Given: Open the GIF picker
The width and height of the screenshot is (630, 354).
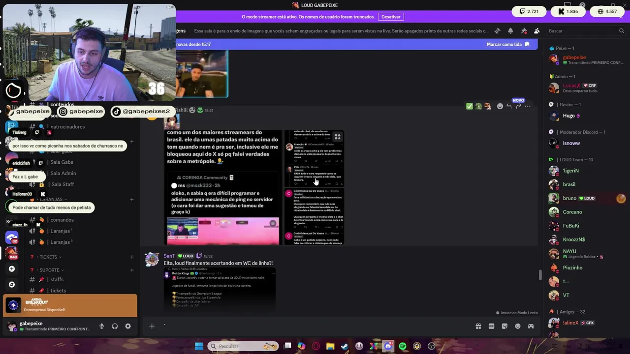Looking at the screenshot, I should coord(491,326).
